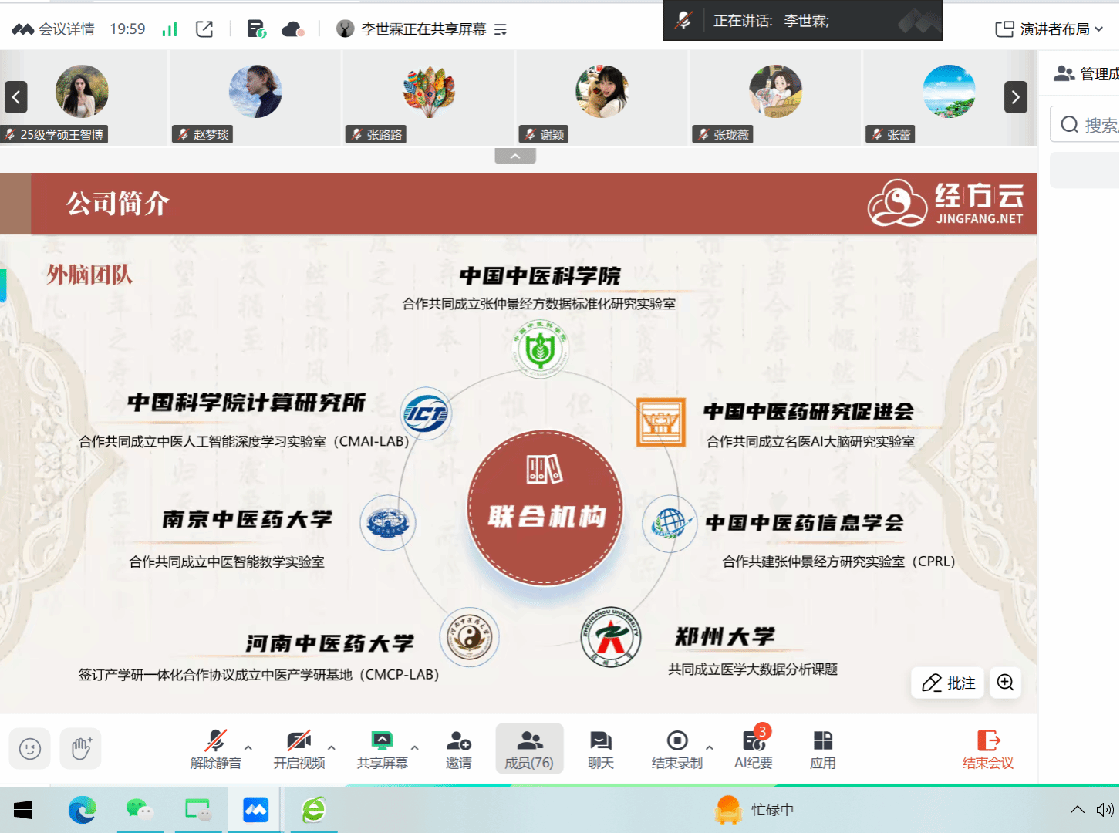Viewport: 1120px width, 833px height.
Task: Open the Members 成员(76) panel
Action: pos(529,750)
